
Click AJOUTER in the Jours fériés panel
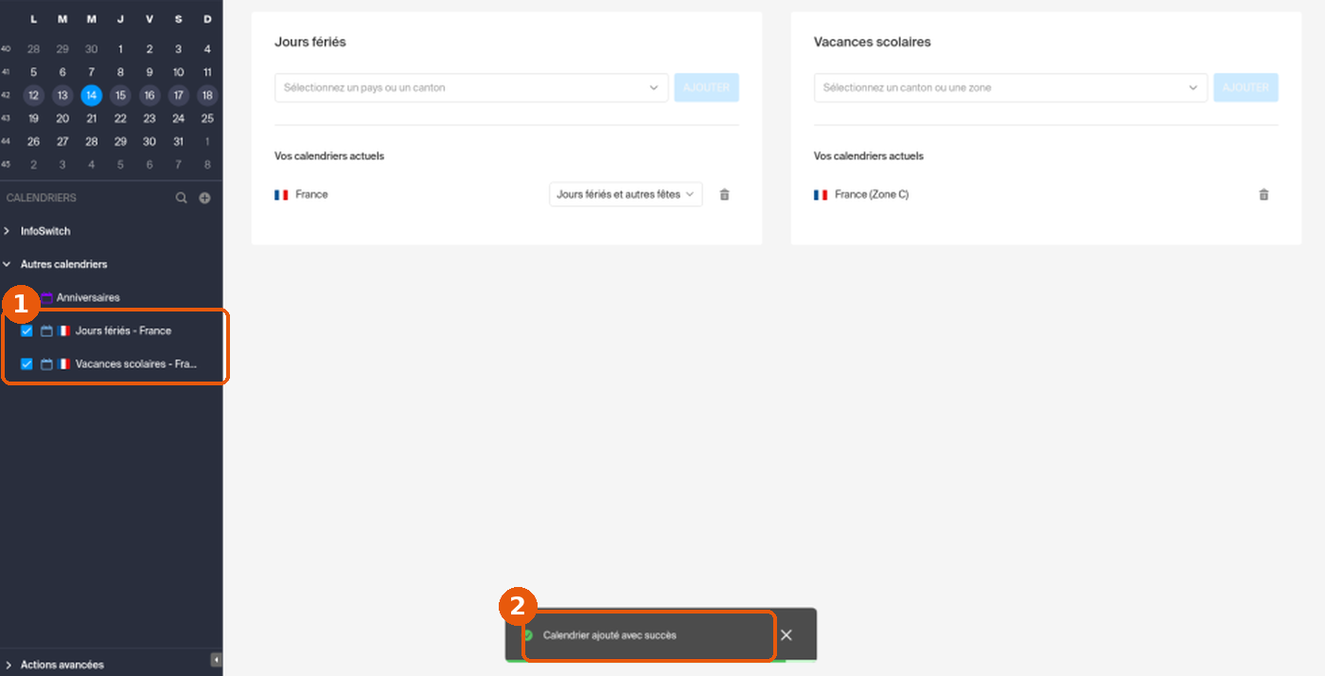coord(706,87)
